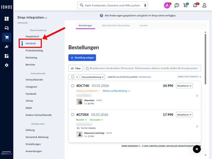Open the settings gear icon in sidebar
This screenshot has width=212, height=159.
(7, 65)
